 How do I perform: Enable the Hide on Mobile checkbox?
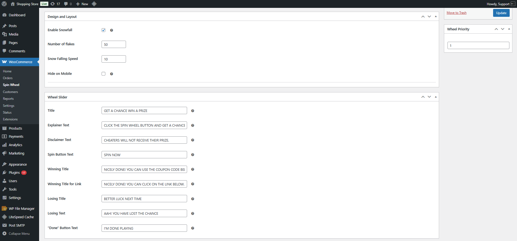click(103, 74)
